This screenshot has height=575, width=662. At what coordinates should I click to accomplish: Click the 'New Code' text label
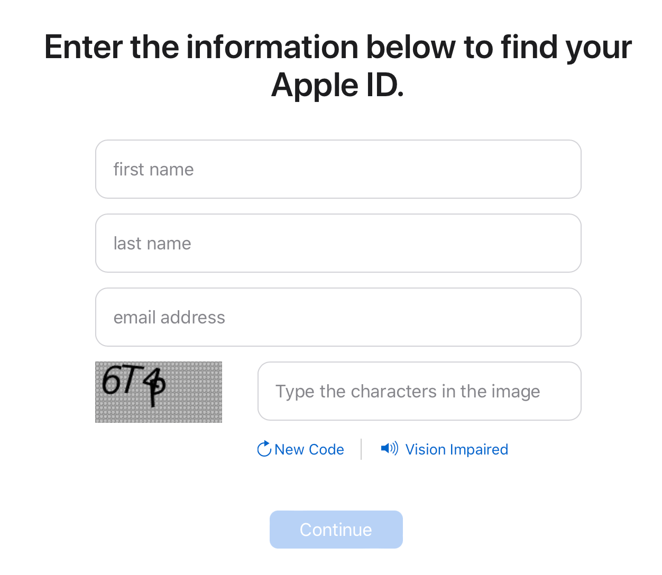pos(309,449)
